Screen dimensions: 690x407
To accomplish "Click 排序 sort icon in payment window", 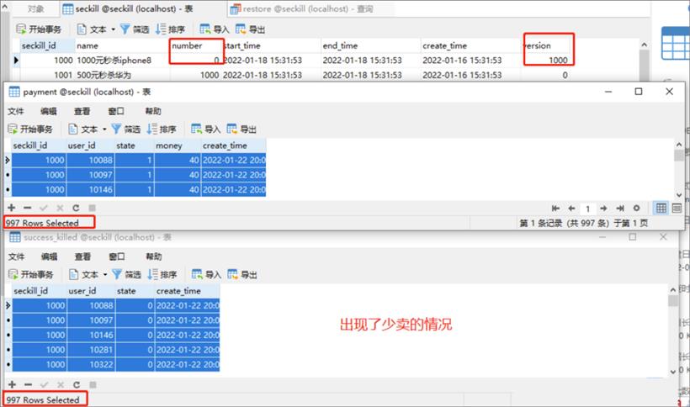I will (x=162, y=129).
